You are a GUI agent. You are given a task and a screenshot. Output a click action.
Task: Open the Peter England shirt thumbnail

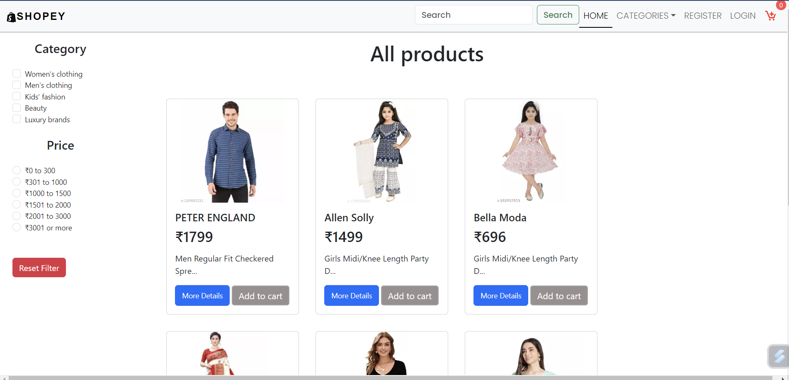point(232,152)
